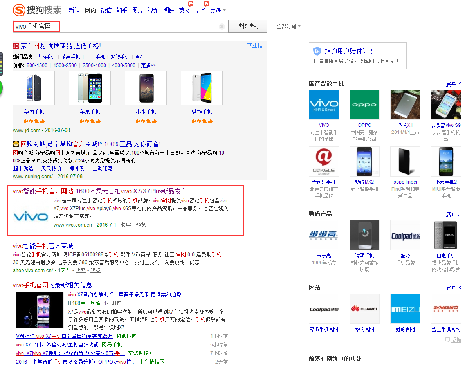Image resolution: width=465 pixels, height=366 pixels.
Task: Click the vivo logo in official site result
Action: pyautogui.click(x=31, y=216)
